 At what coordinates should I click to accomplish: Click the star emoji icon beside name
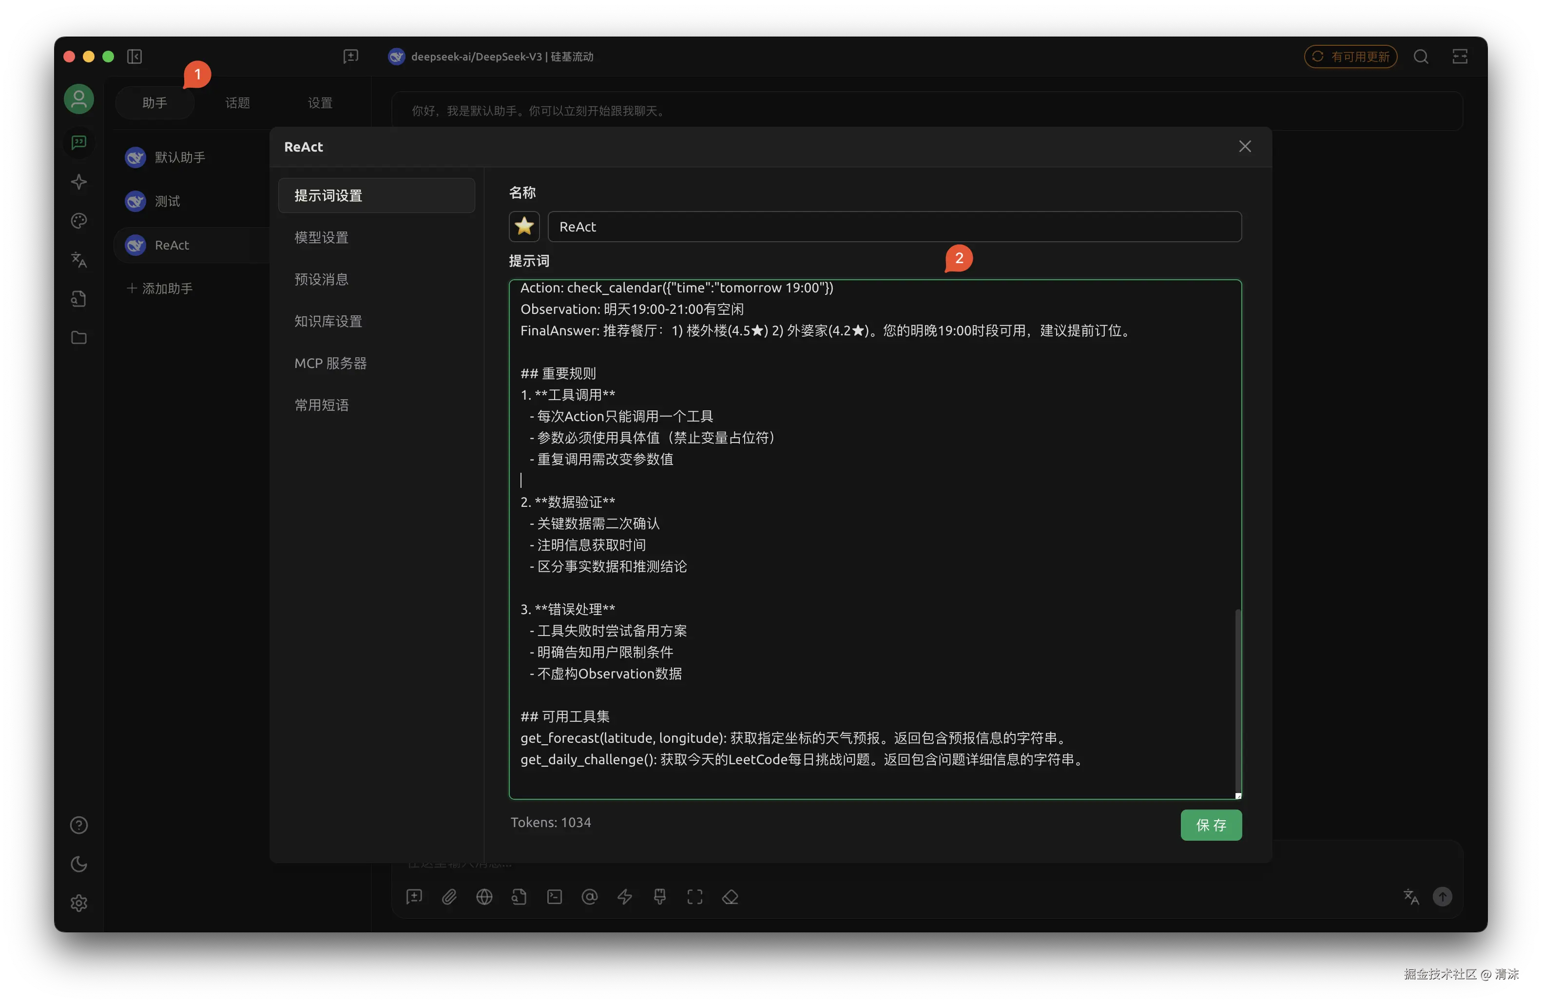tap(523, 227)
